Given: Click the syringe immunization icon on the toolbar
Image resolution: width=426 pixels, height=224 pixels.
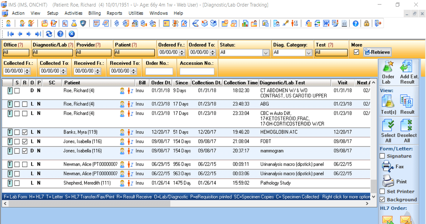Looking at the screenshot, I should point(286,23).
